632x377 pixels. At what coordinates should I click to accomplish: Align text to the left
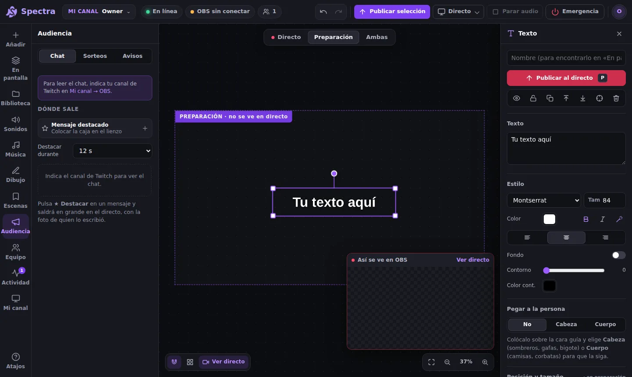(x=527, y=238)
